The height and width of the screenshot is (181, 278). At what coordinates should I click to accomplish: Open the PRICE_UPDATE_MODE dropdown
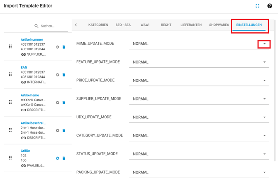tap(264, 81)
